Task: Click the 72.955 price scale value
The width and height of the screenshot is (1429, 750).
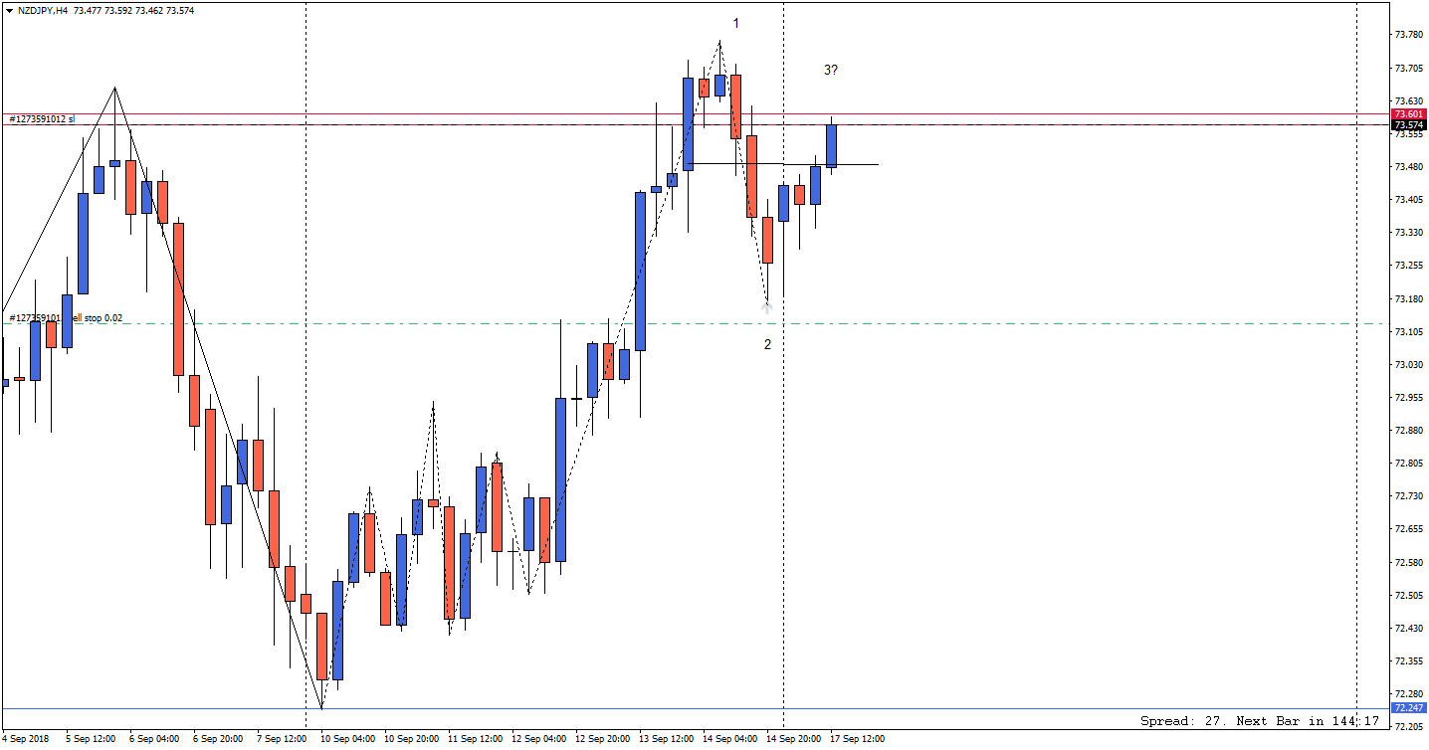Action: coord(1408,397)
